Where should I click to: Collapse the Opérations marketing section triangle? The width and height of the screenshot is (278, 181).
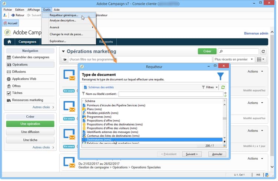[63, 52]
